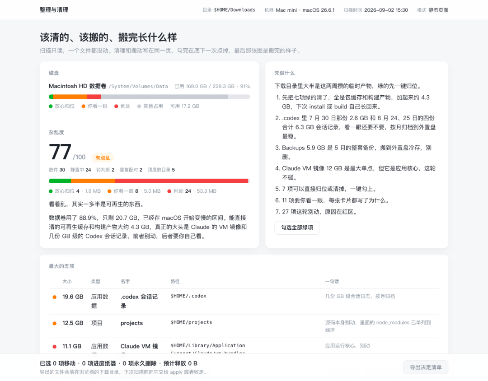Click the 勾选全部绿项 button
The width and height of the screenshot is (488, 381).
297,228
